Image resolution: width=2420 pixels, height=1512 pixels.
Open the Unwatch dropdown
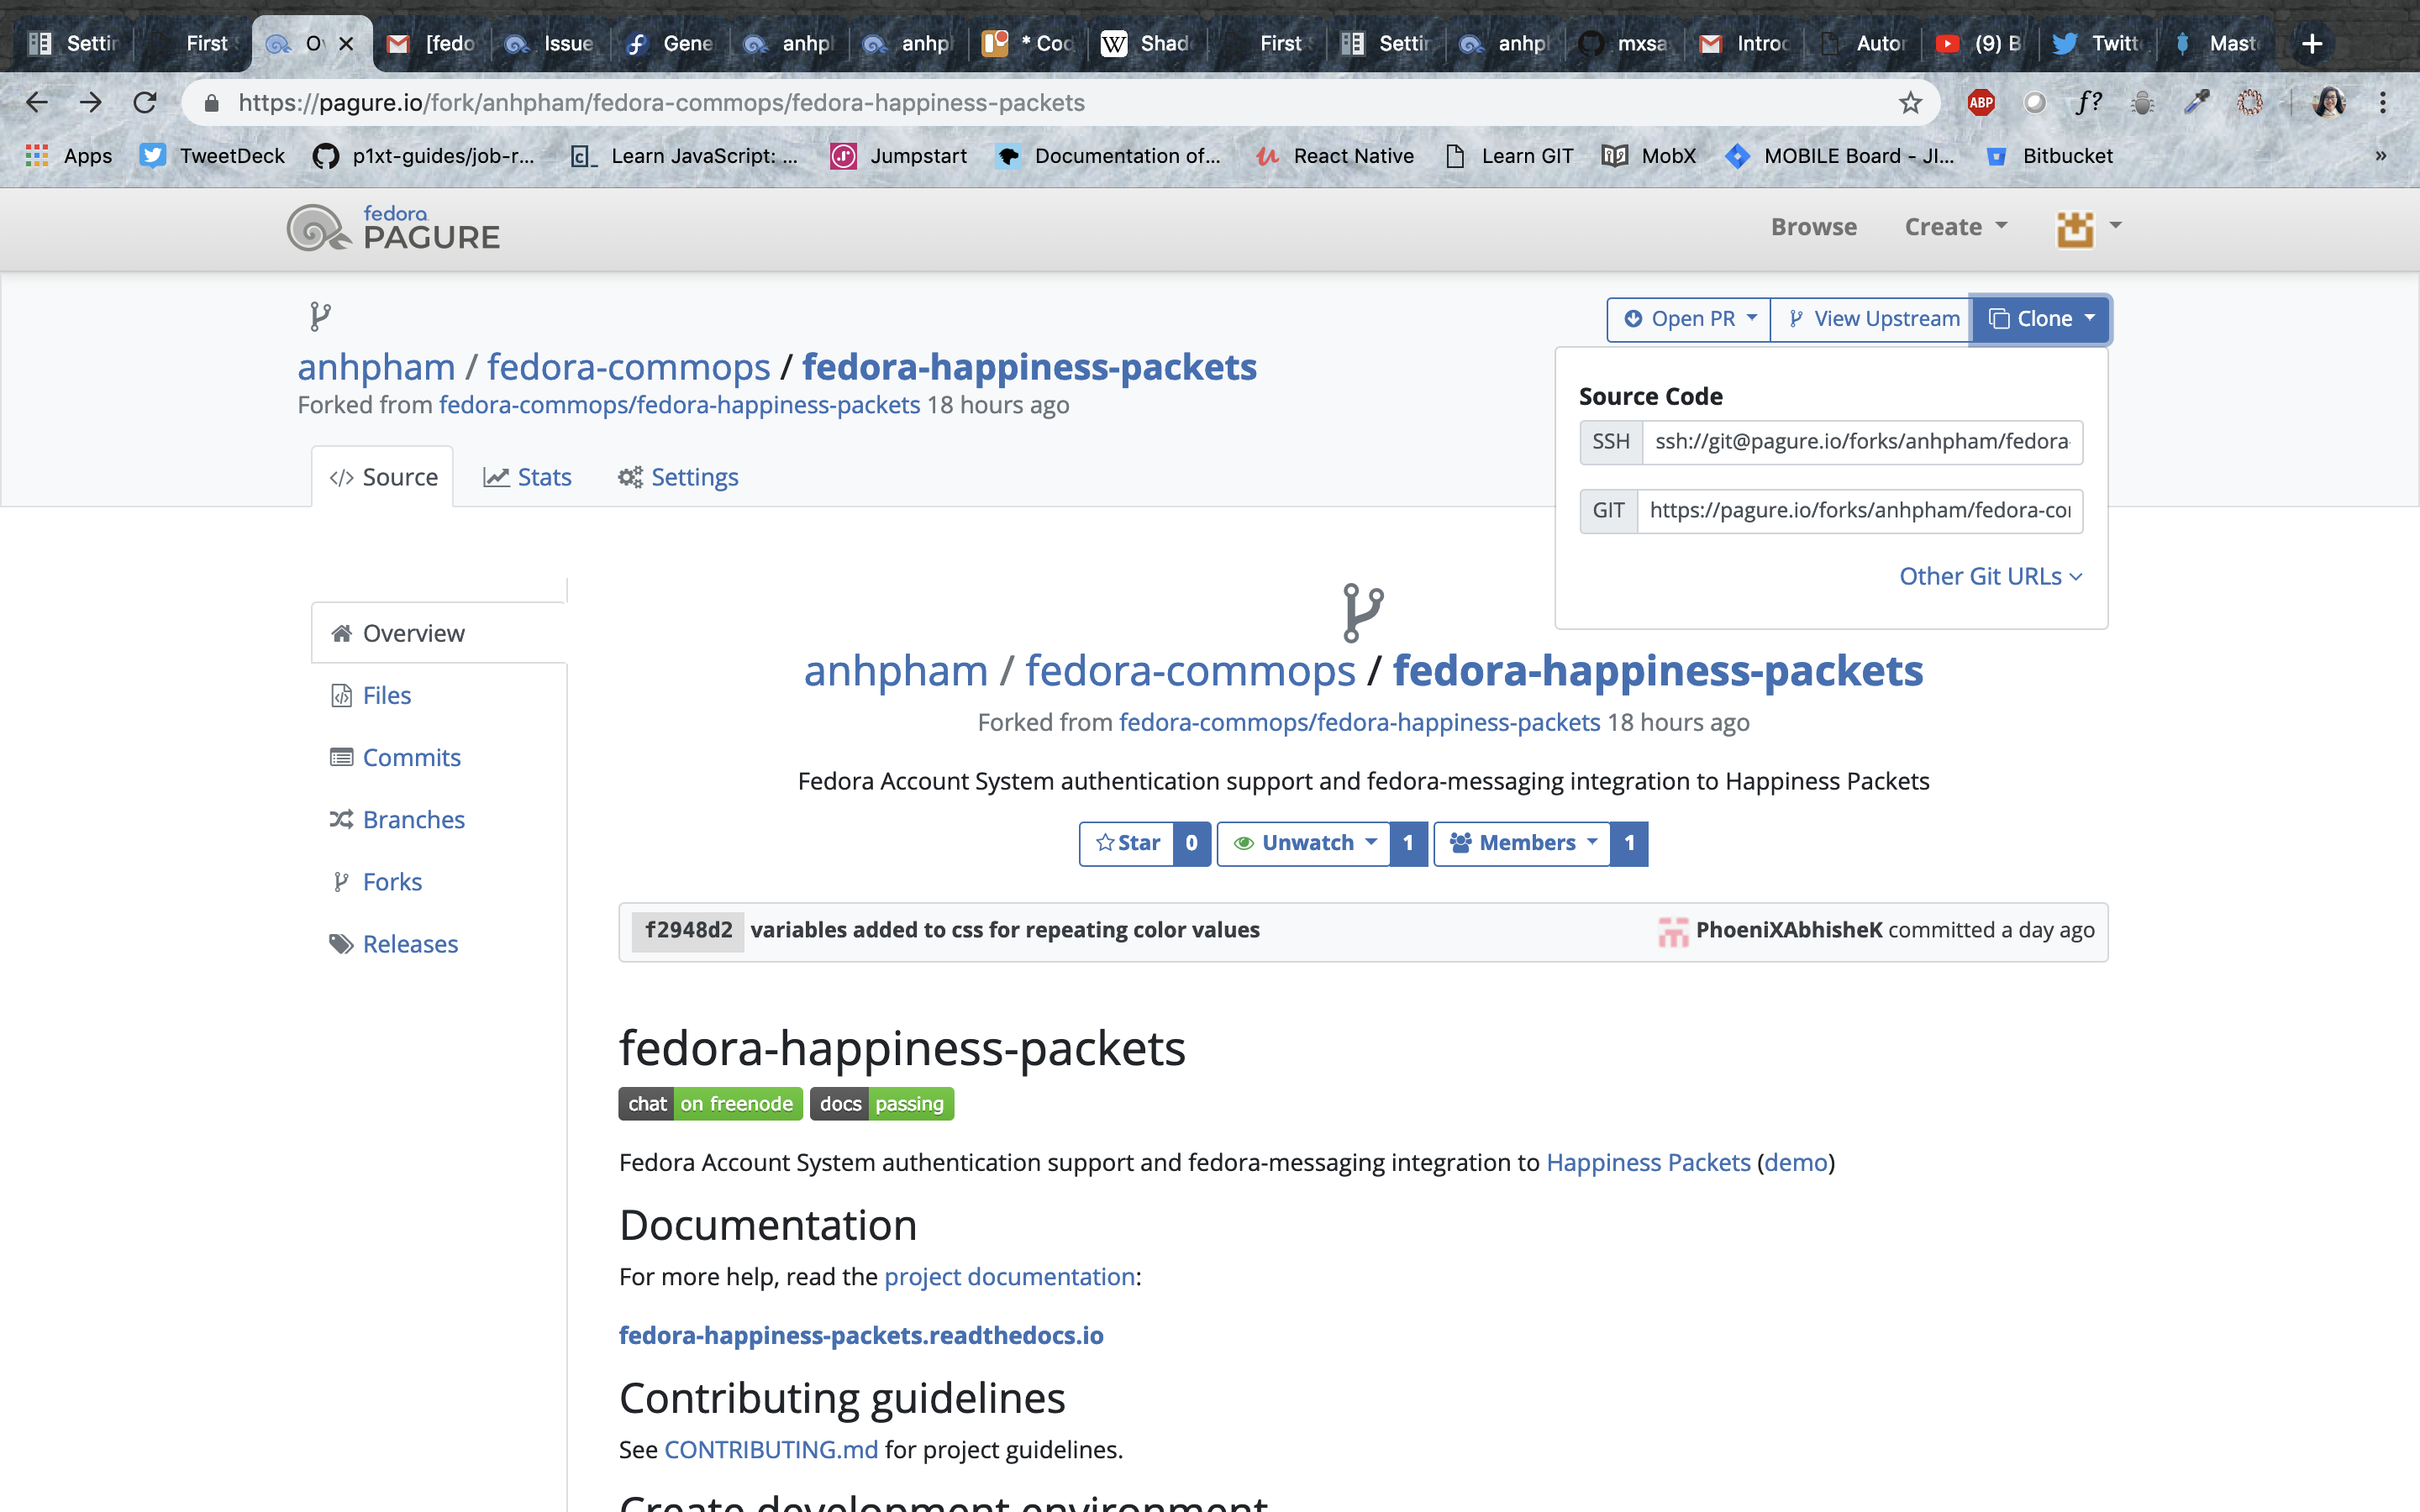click(1304, 843)
